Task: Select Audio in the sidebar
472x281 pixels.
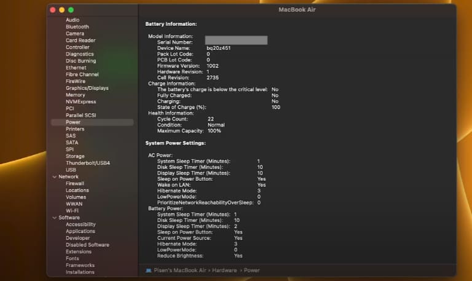Action: pos(73,20)
